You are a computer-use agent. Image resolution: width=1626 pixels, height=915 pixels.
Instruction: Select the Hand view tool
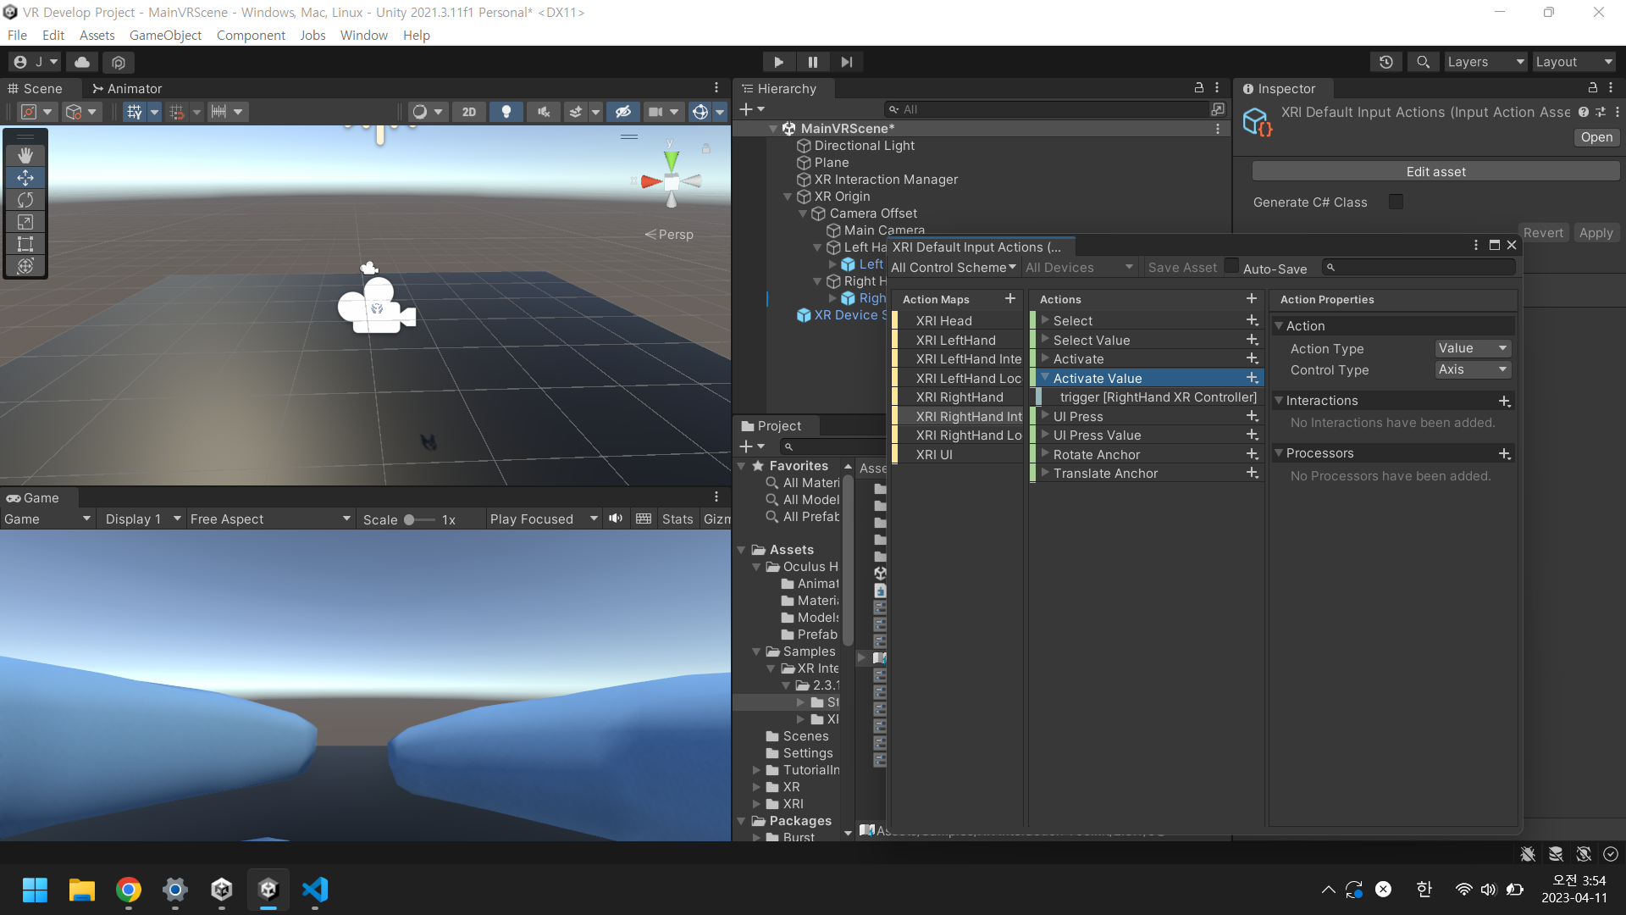coord(25,155)
